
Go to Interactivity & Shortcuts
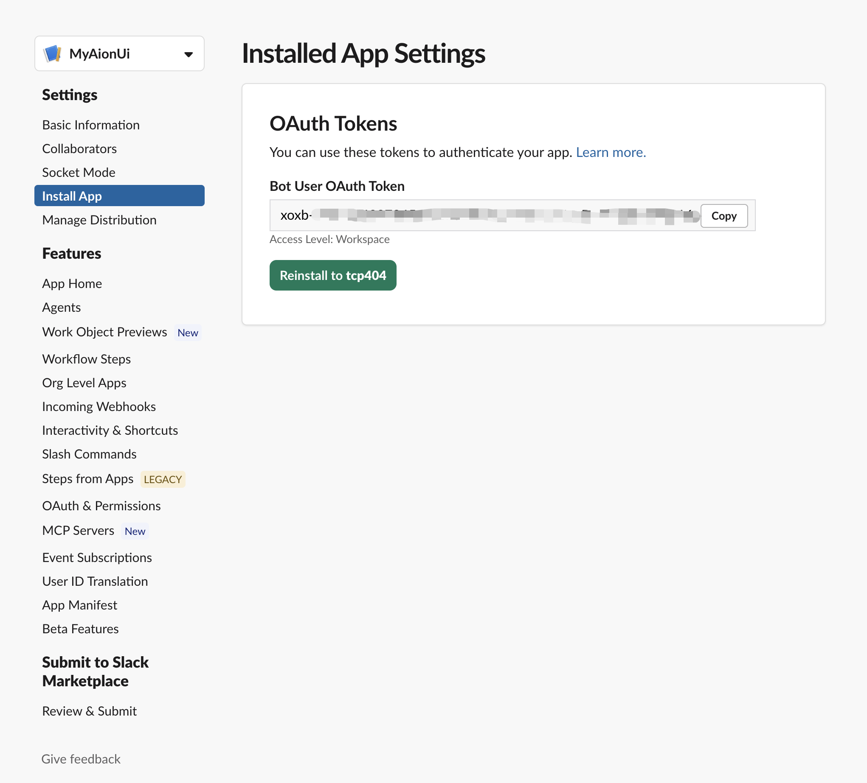[x=110, y=430]
